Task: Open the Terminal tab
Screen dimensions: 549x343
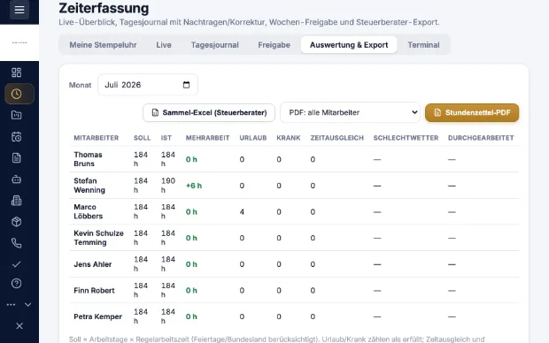Action: (423, 45)
